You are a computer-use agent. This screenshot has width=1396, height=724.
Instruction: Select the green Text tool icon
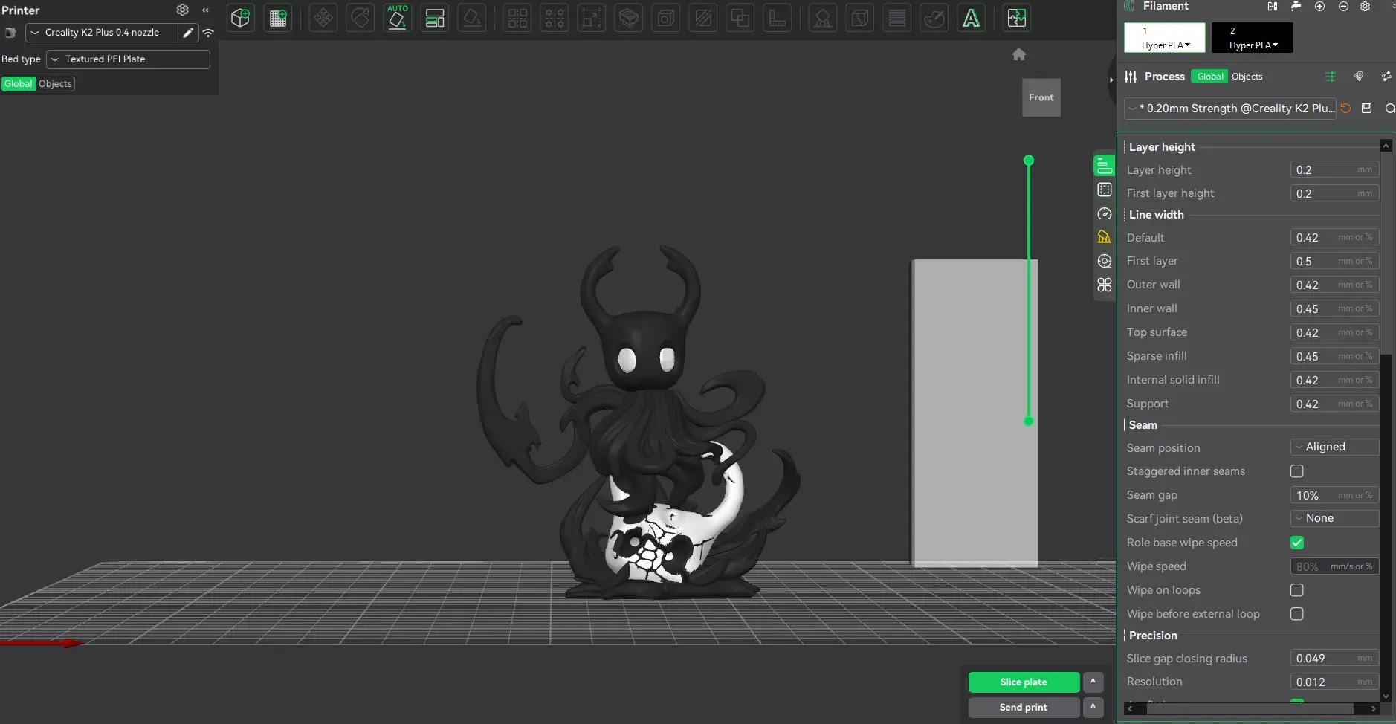[x=971, y=19]
